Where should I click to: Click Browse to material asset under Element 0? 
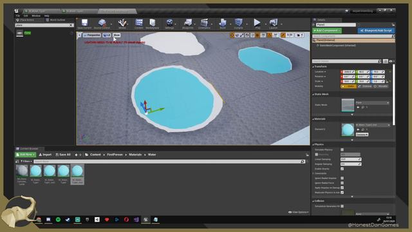pos(363,130)
